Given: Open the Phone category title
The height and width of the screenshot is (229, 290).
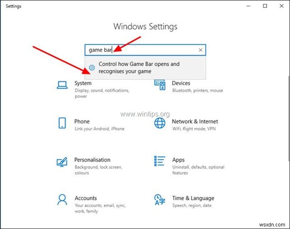Looking at the screenshot, I should coord(82,121).
